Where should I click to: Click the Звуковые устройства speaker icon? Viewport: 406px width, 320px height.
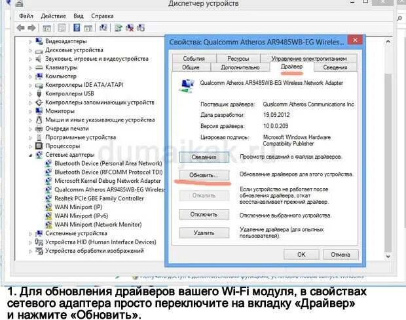39,59
